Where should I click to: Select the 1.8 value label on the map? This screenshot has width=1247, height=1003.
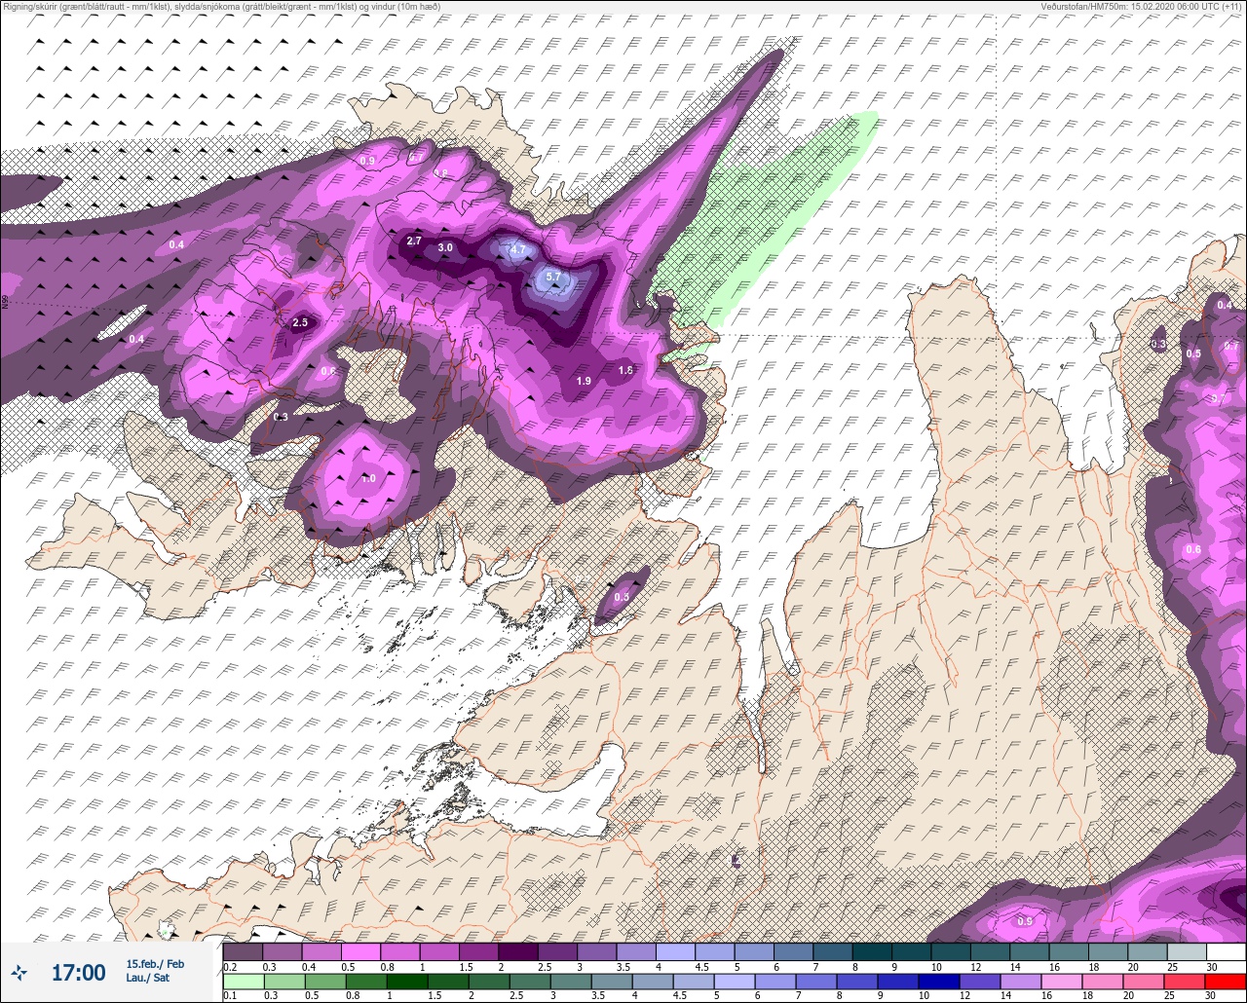pos(625,370)
